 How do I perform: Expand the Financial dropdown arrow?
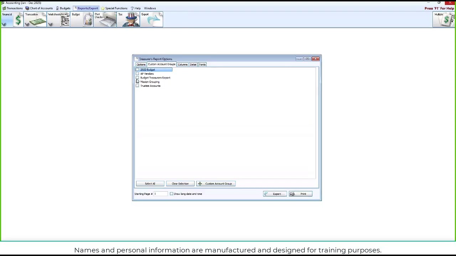4,24
